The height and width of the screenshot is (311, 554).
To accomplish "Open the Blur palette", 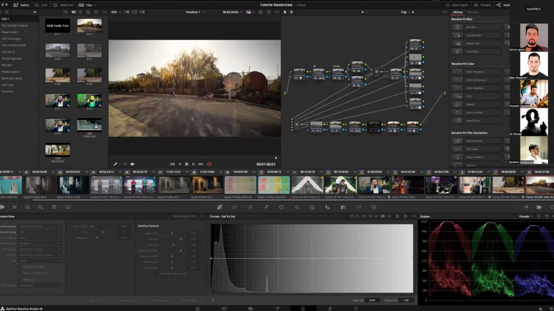I will pyautogui.click(x=327, y=207).
